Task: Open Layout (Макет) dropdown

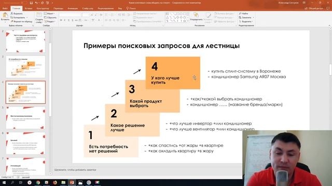Action: (50, 13)
